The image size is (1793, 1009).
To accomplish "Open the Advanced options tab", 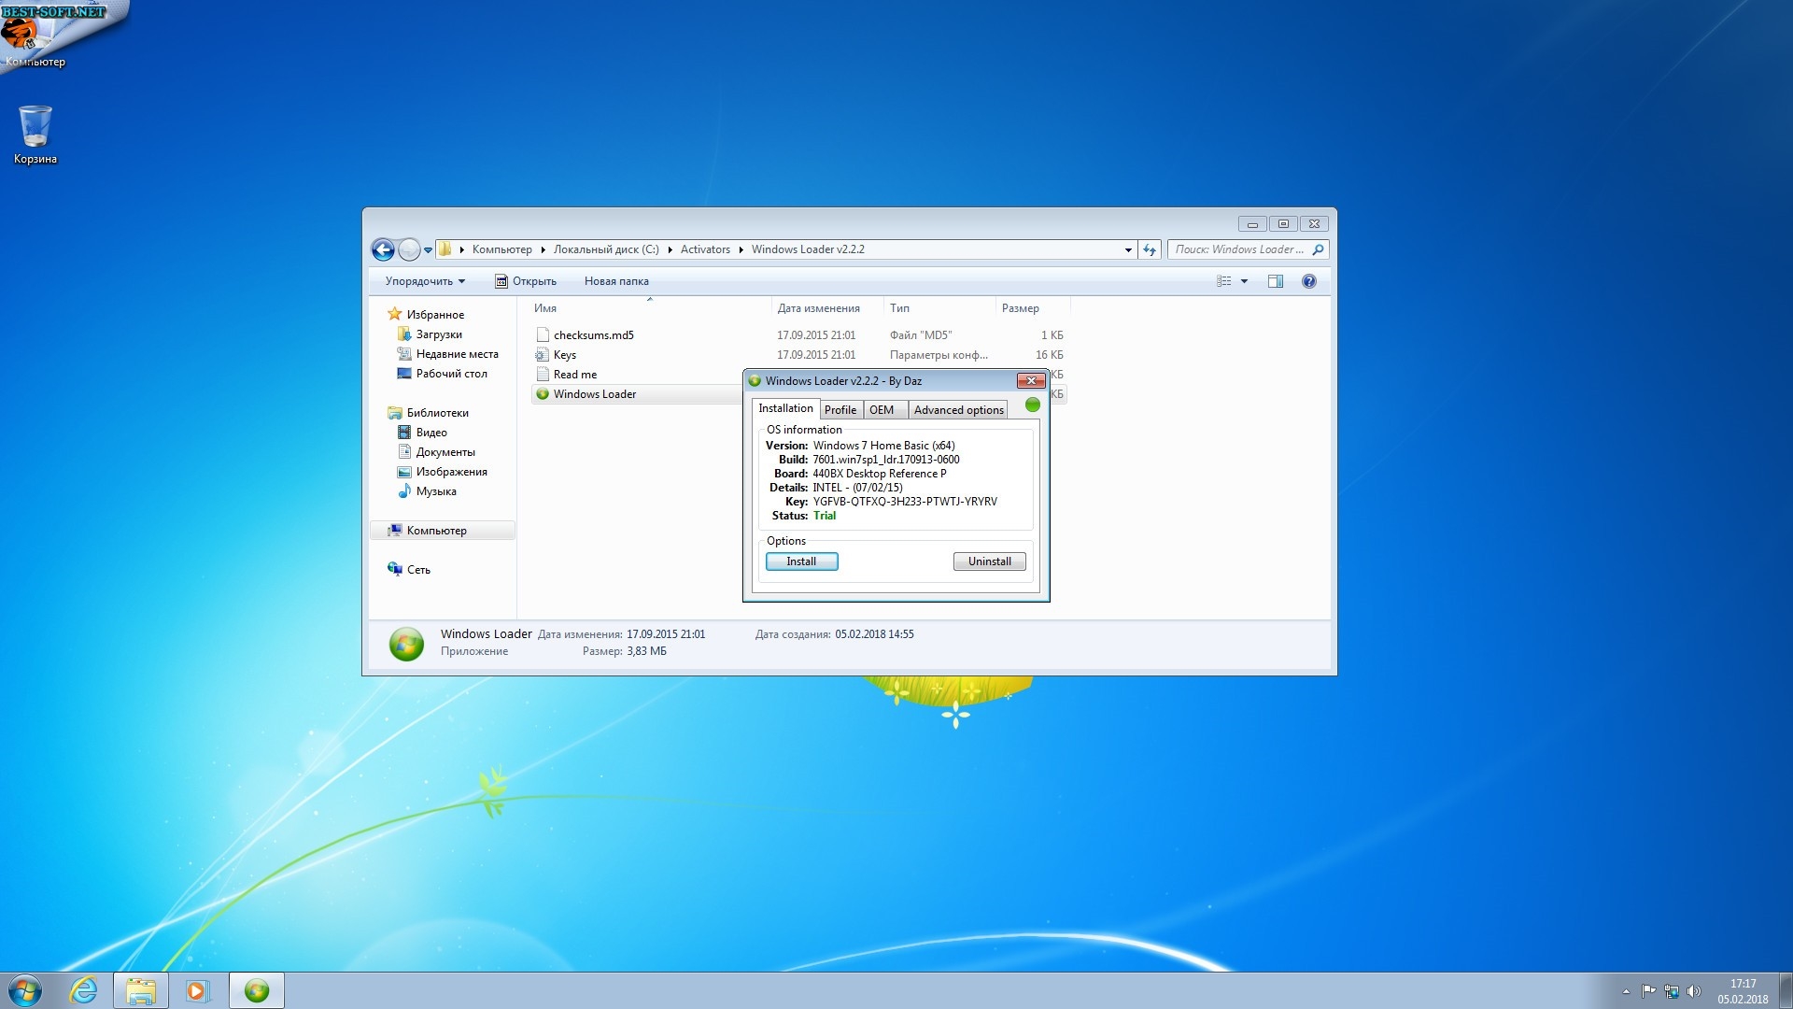I will tap(958, 410).
